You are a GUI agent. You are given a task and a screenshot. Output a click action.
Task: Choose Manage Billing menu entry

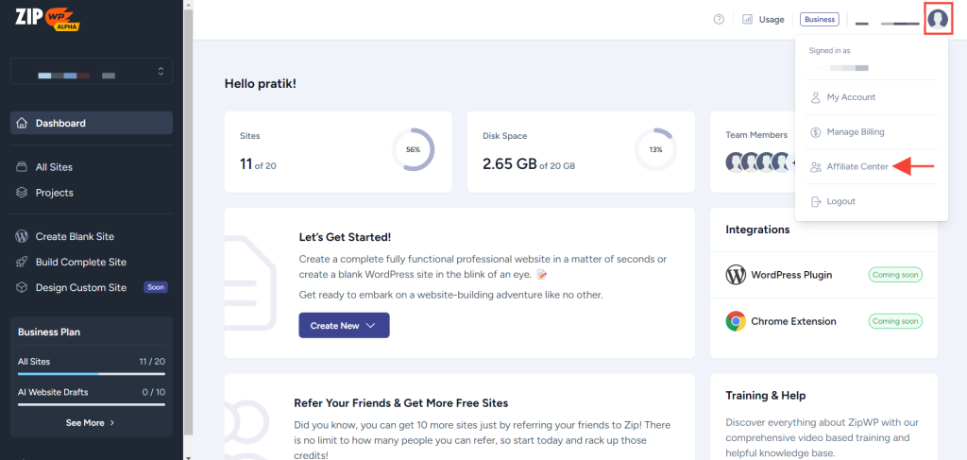[x=855, y=132]
